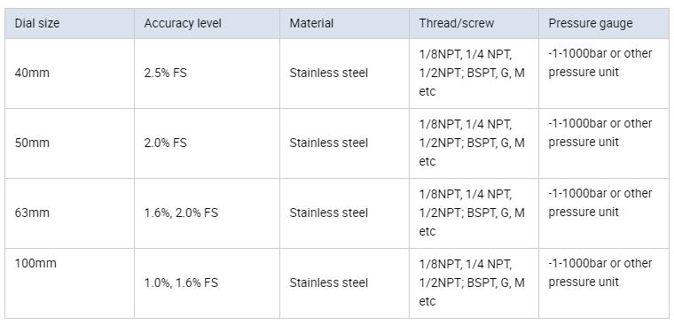Select the 40mm dial size cell
674x325 pixels.
click(70, 74)
